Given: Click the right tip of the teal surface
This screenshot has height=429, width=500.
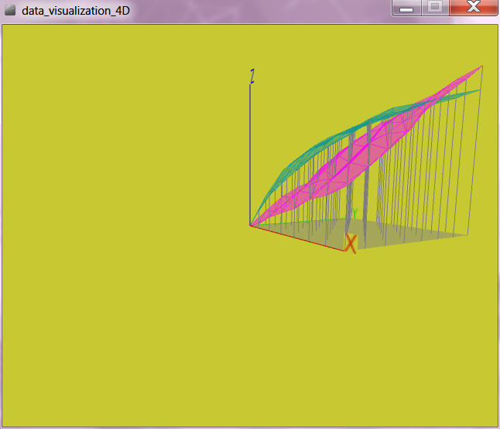Looking at the screenshot, I should (479, 90).
